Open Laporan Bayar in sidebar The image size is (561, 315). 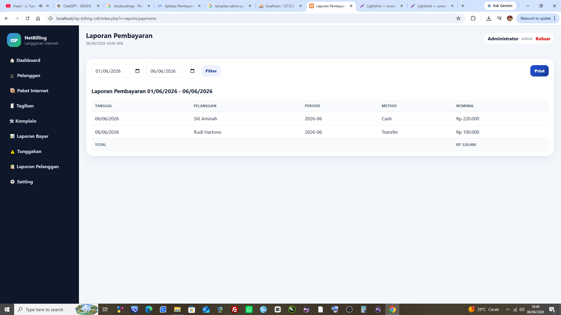[29, 136]
